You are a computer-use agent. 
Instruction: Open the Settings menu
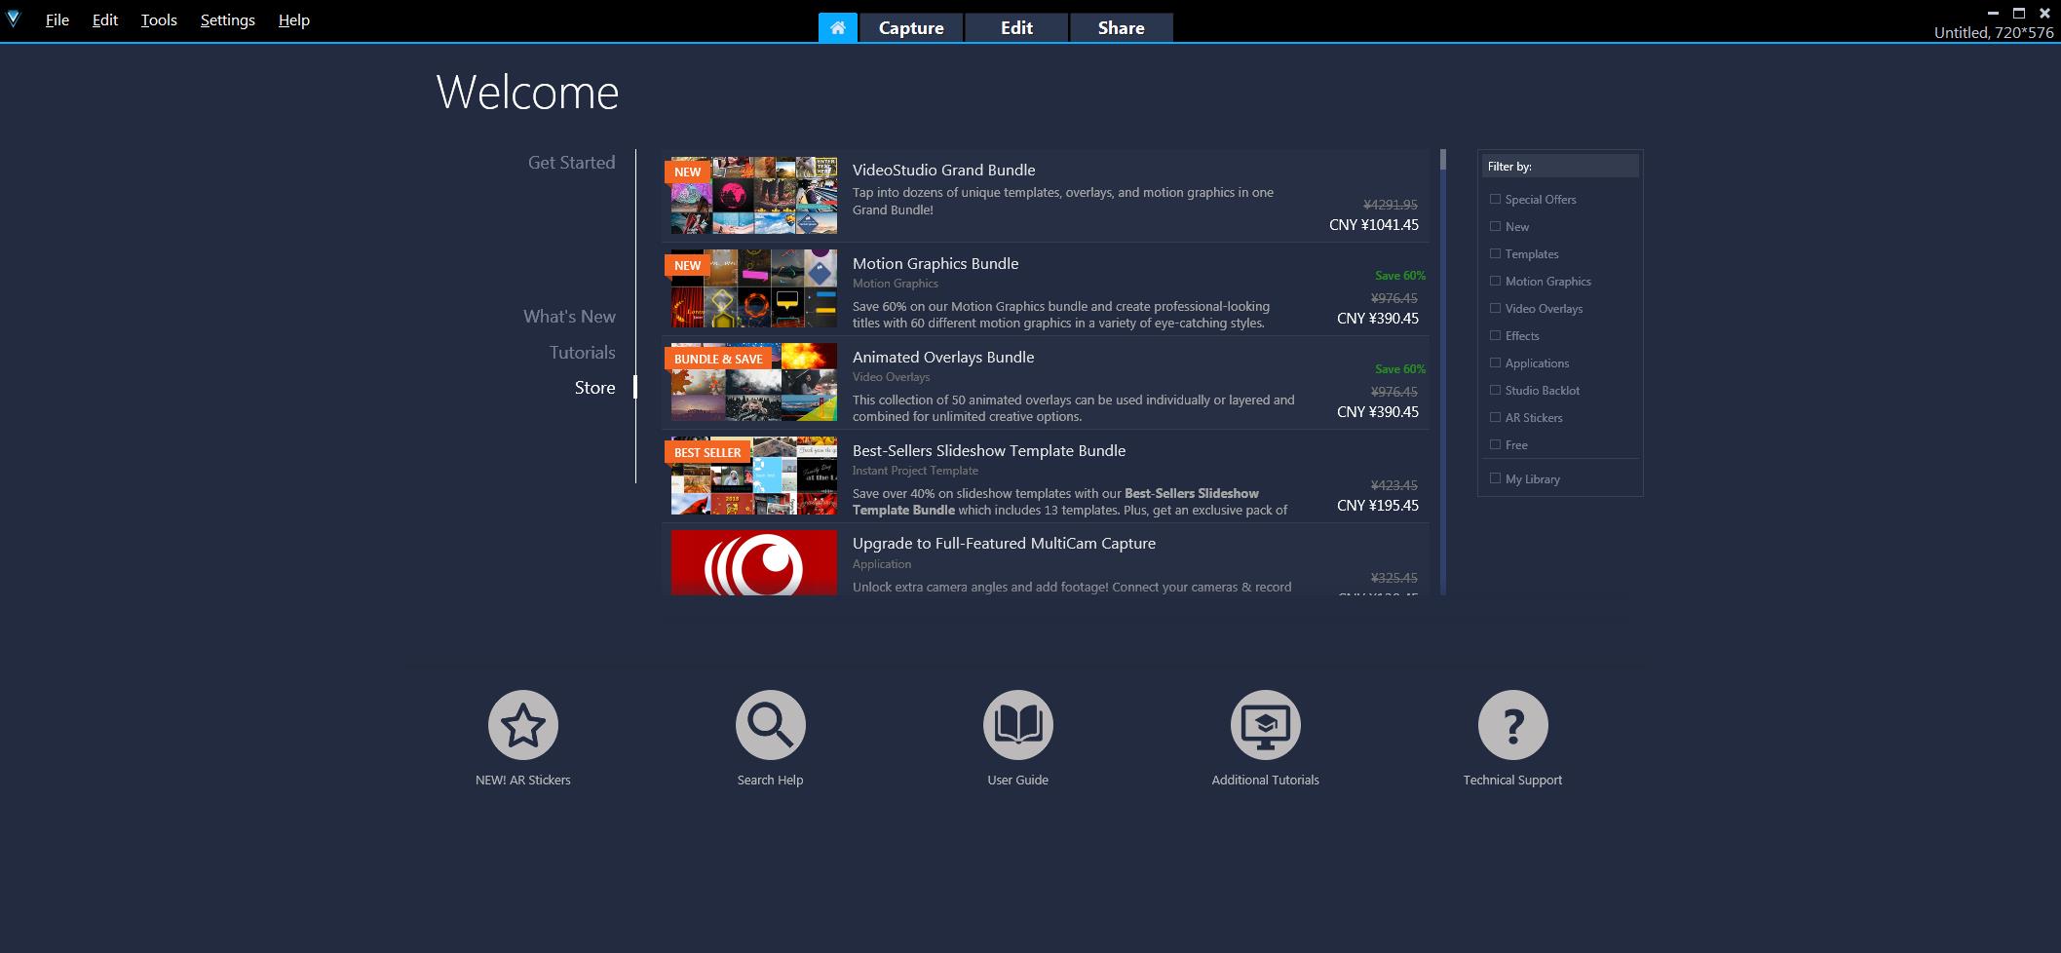click(x=228, y=19)
